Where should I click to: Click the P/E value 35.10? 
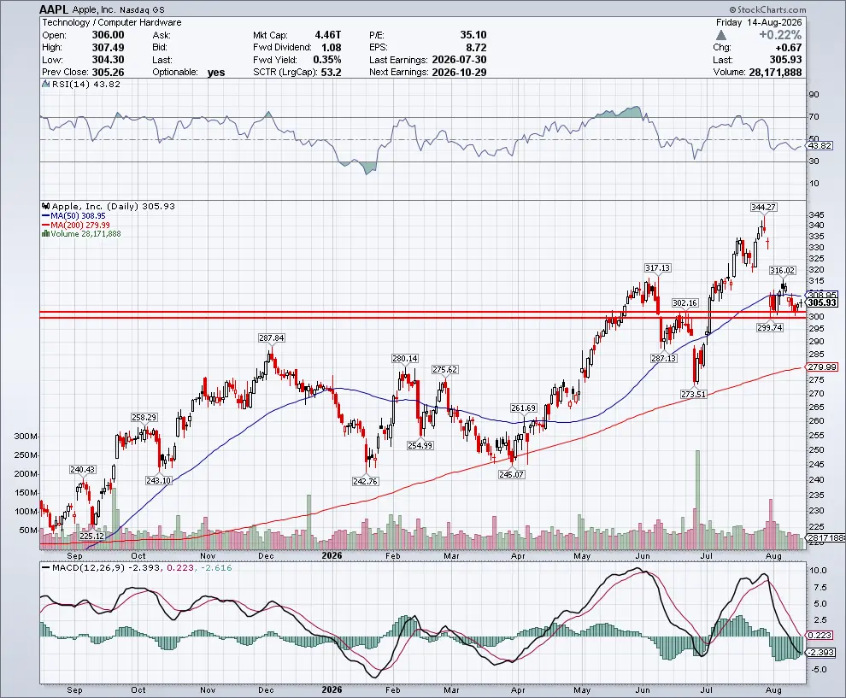pyautogui.click(x=473, y=35)
